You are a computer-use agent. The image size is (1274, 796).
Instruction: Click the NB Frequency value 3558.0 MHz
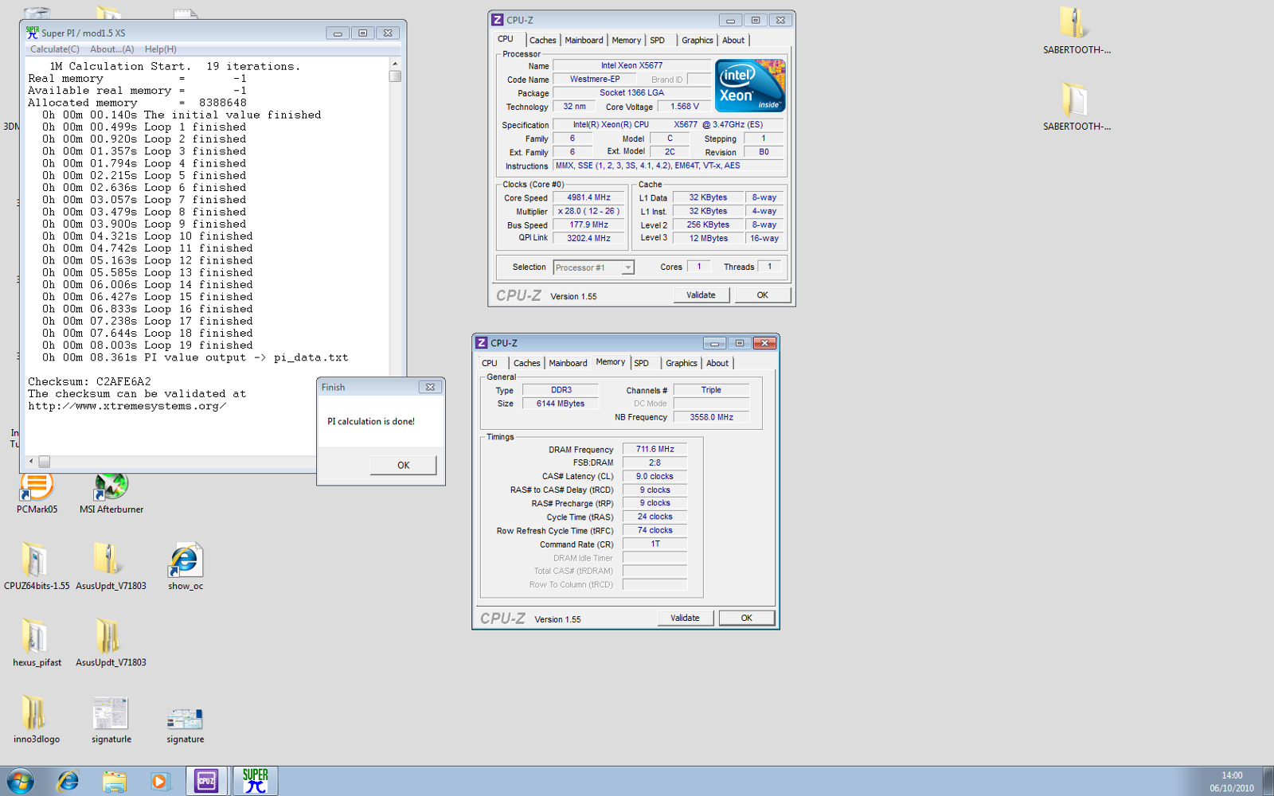pos(711,417)
